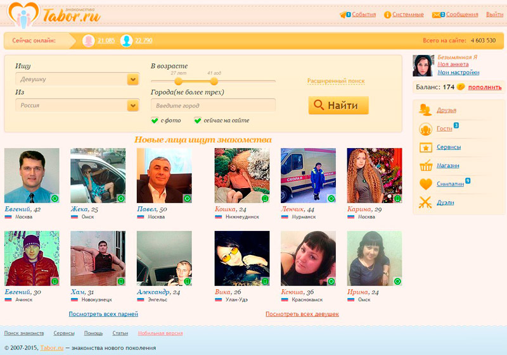Click the minimum age slider handle

[x=179, y=81]
